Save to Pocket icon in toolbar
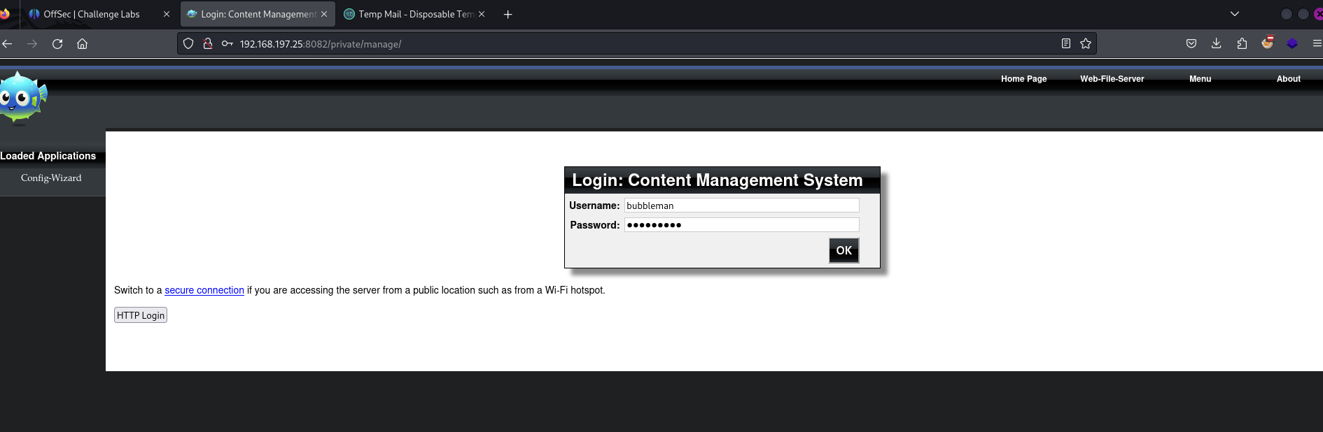 tap(1191, 44)
